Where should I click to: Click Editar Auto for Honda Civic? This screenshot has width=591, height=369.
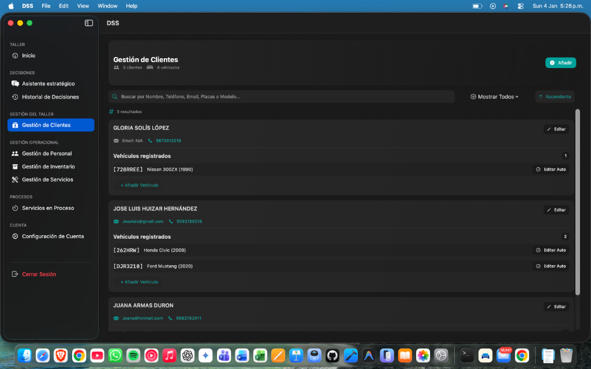click(551, 250)
